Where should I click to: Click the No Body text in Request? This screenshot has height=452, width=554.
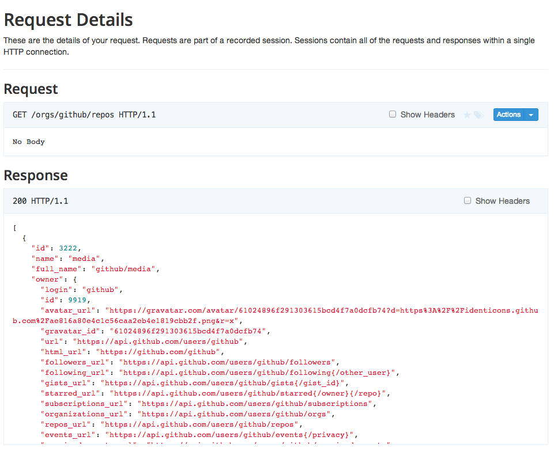point(29,142)
